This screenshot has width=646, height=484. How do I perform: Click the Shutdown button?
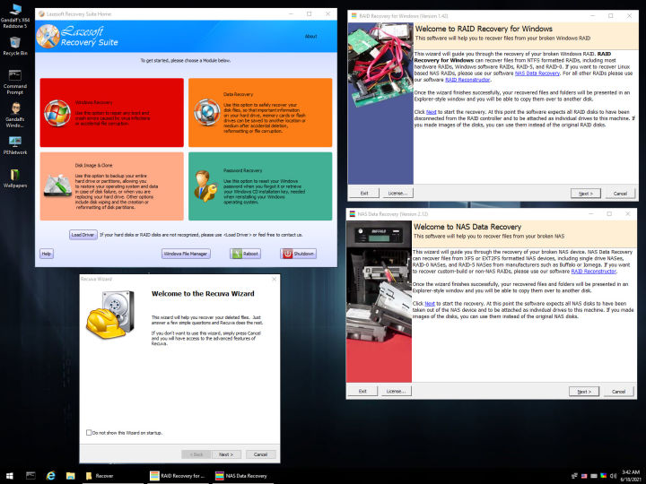tap(298, 254)
